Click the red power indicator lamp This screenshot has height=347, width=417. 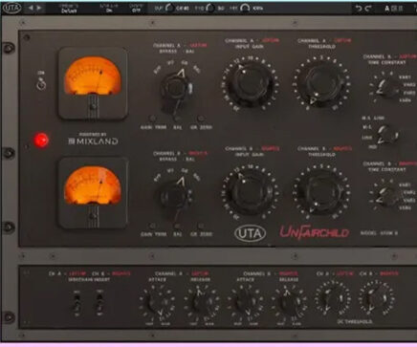[x=41, y=141]
